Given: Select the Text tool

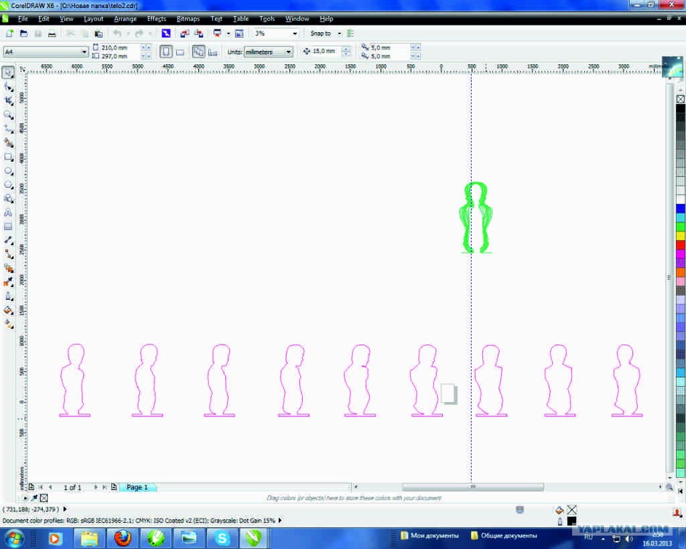Looking at the screenshot, I should point(9,212).
